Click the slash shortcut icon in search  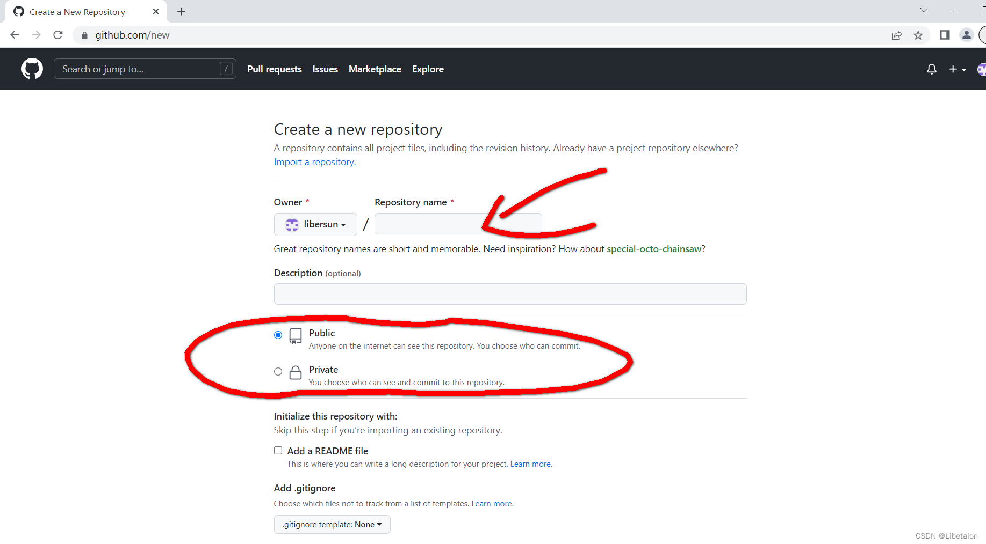(226, 69)
